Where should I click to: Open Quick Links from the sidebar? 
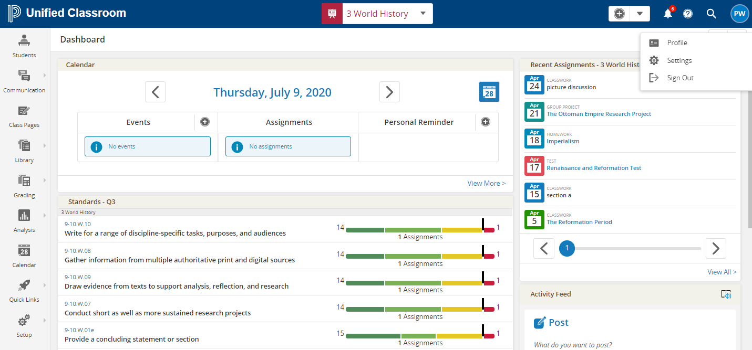(24, 291)
